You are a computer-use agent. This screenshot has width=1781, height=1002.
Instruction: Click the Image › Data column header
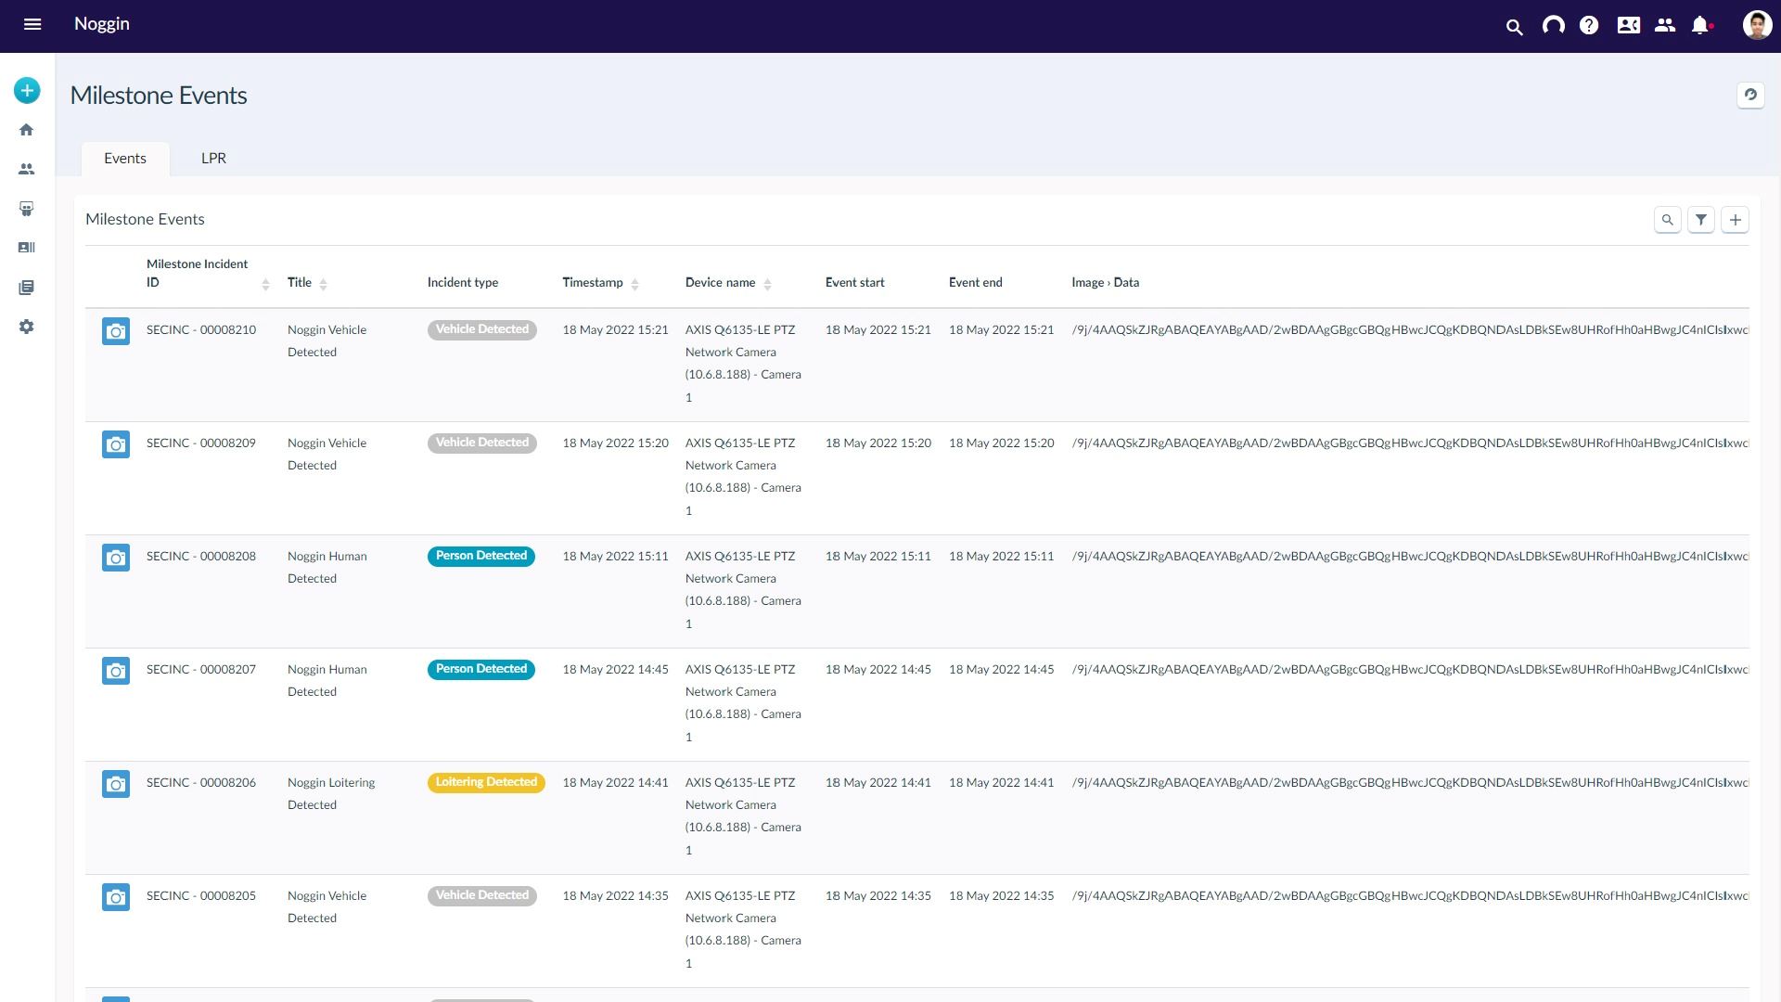click(1106, 283)
